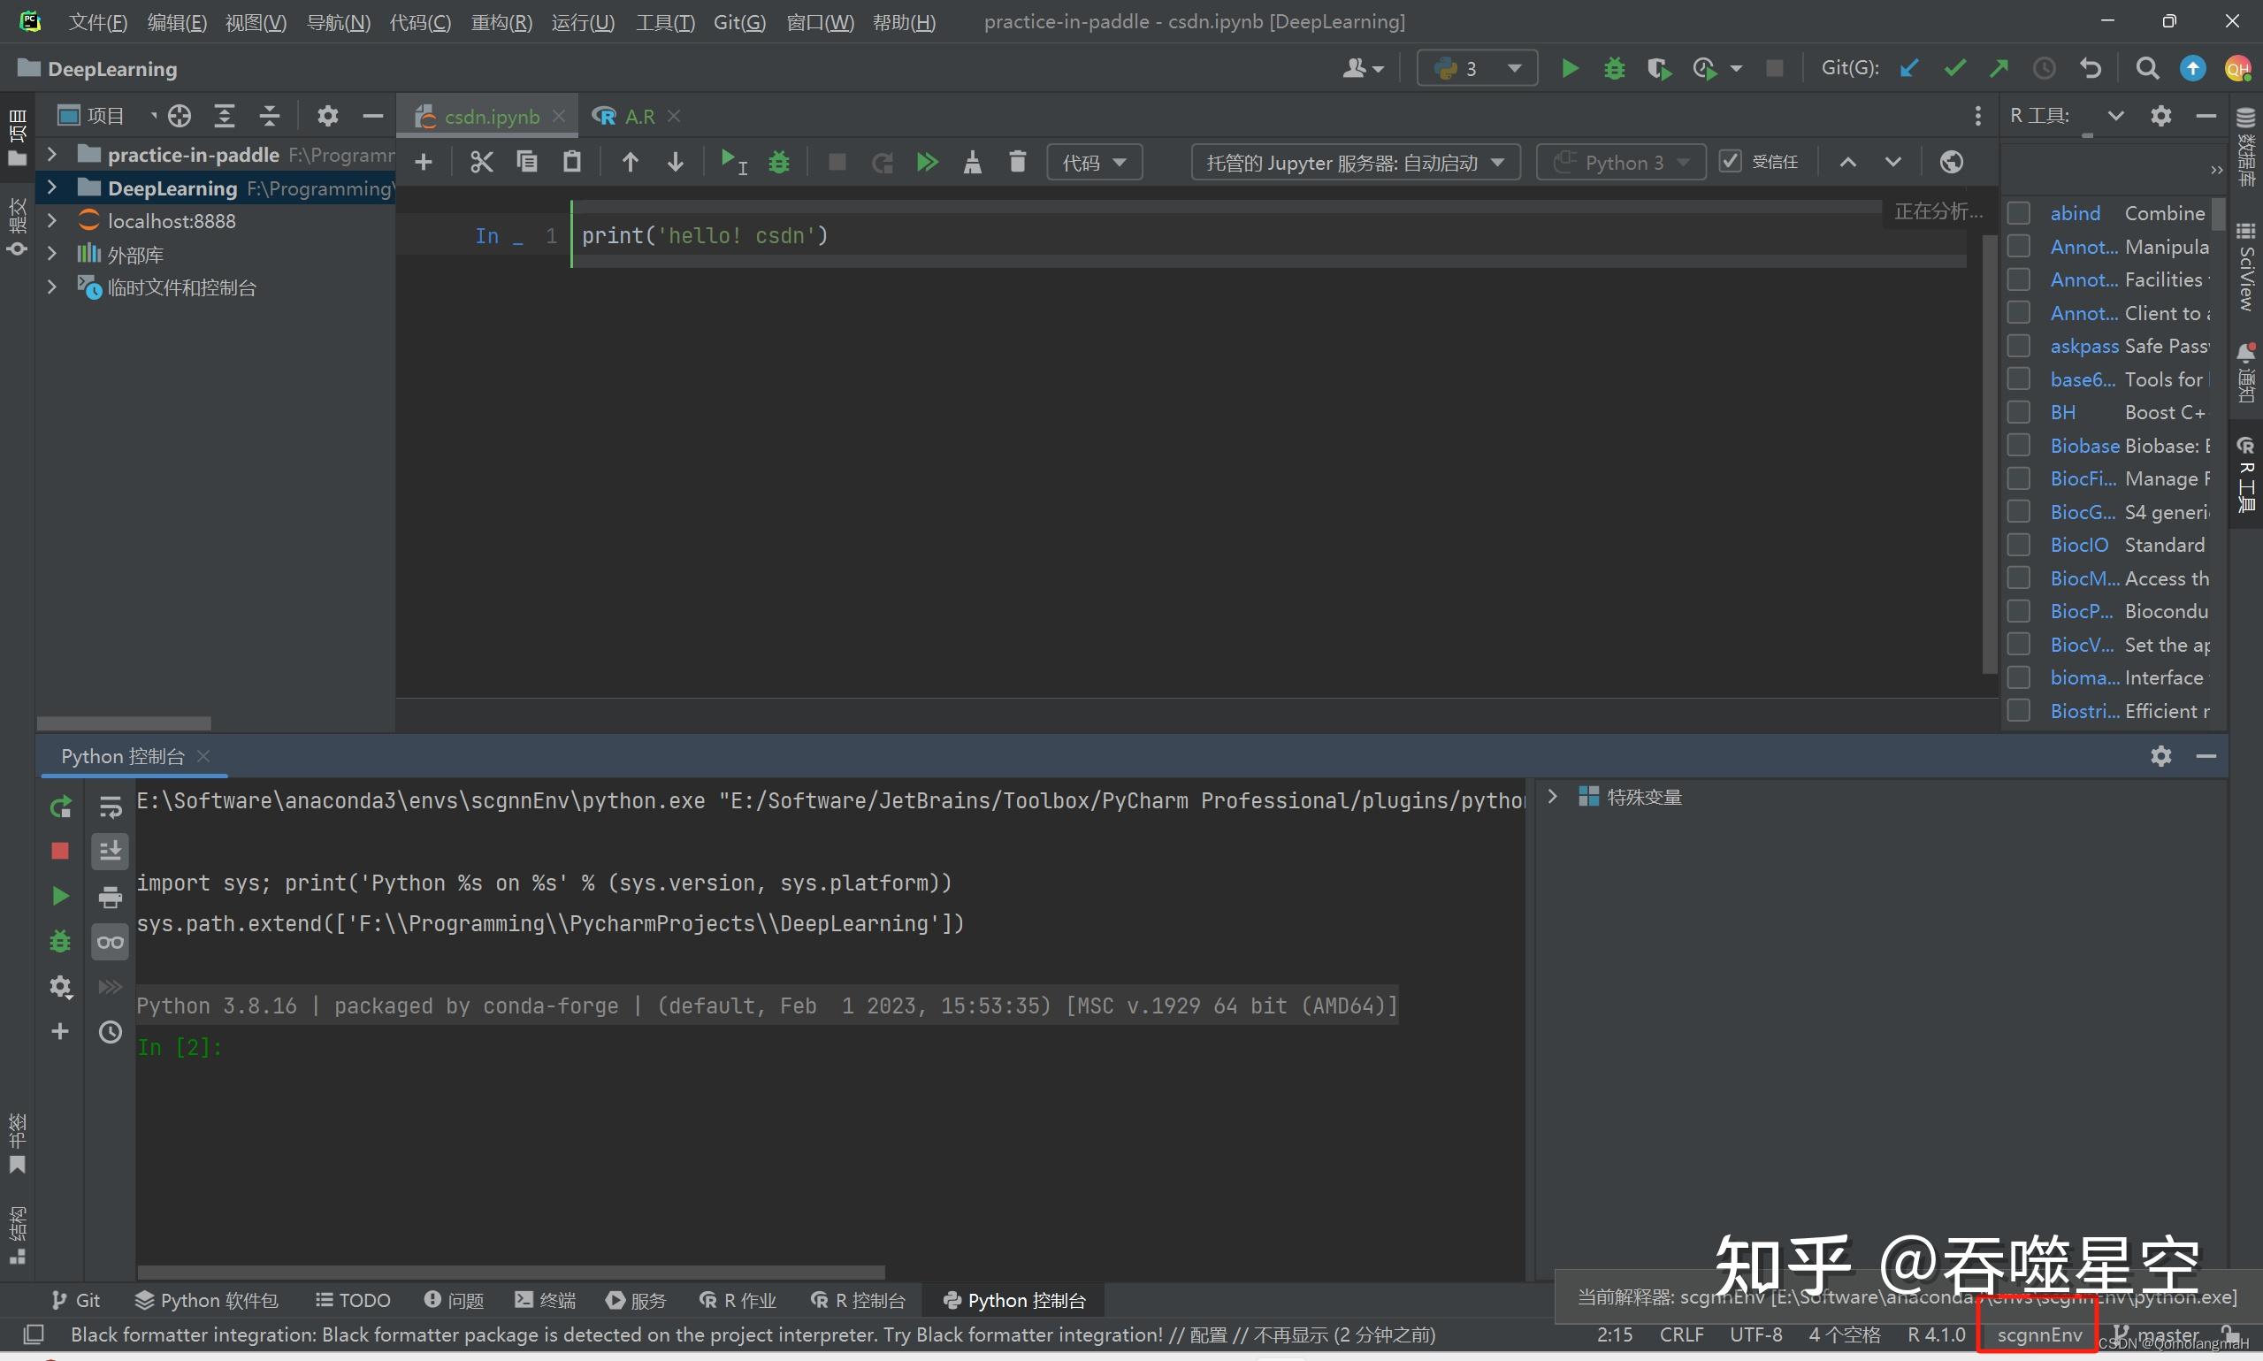
Task: Open the scgnnEnv interpreter selector
Action: coord(2037,1334)
